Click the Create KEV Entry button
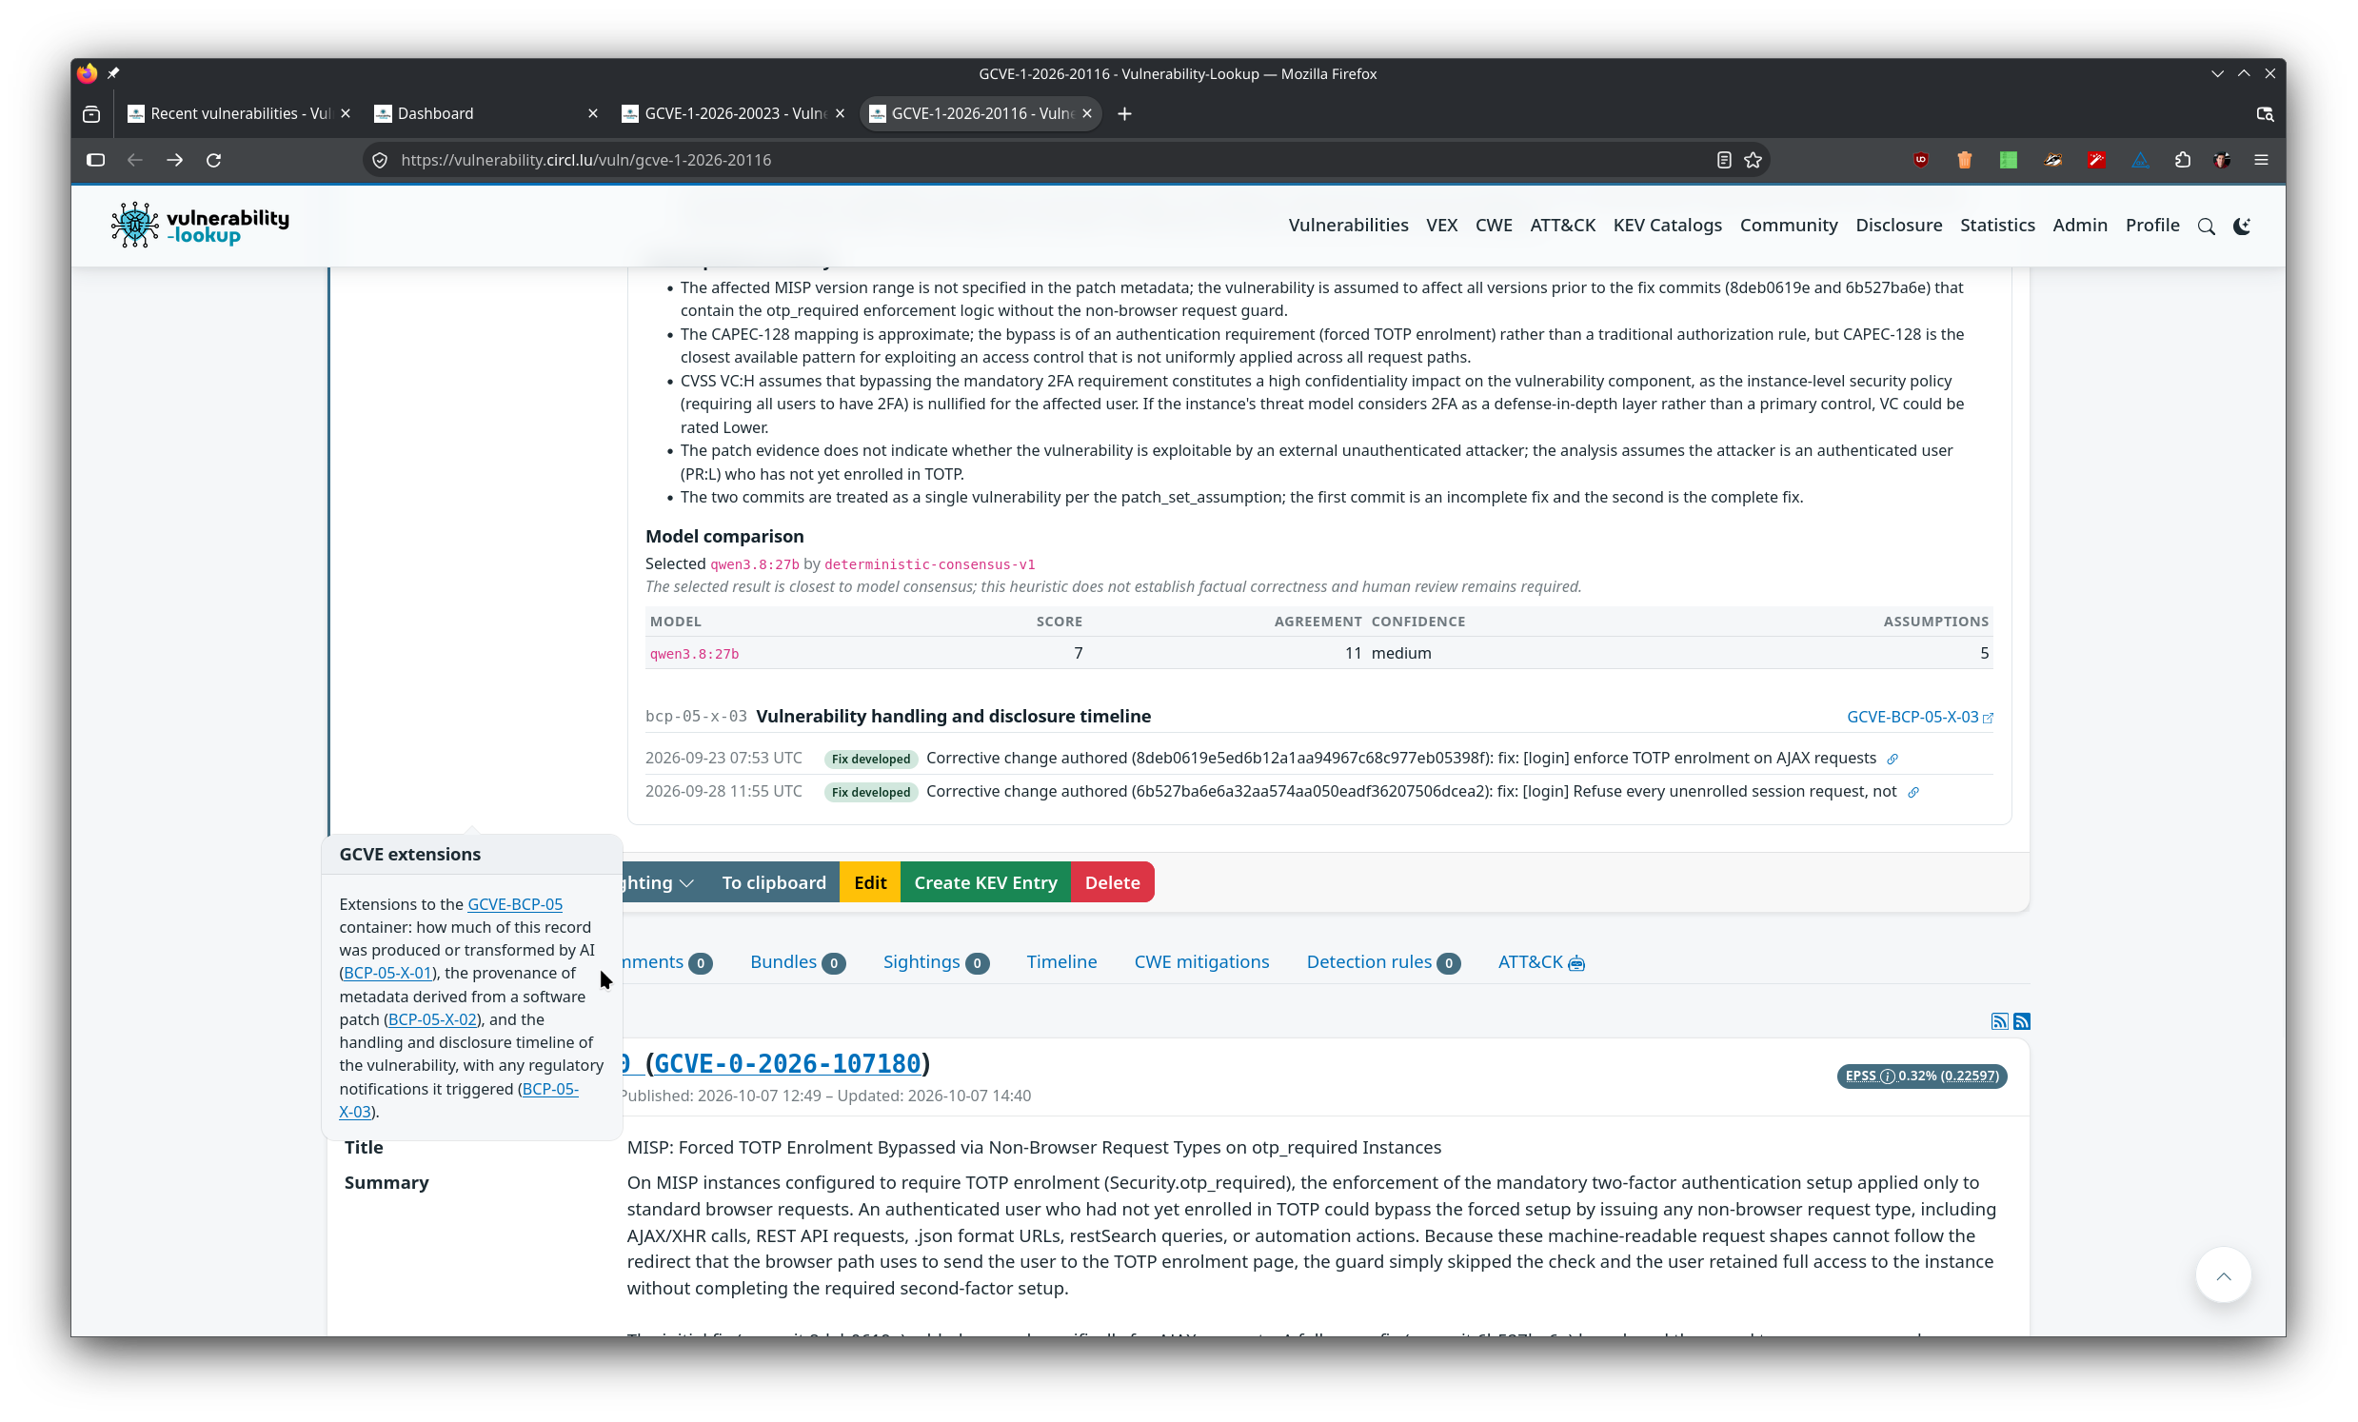This screenshot has width=2358, height=1422. pyautogui.click(x=984, y=882)
